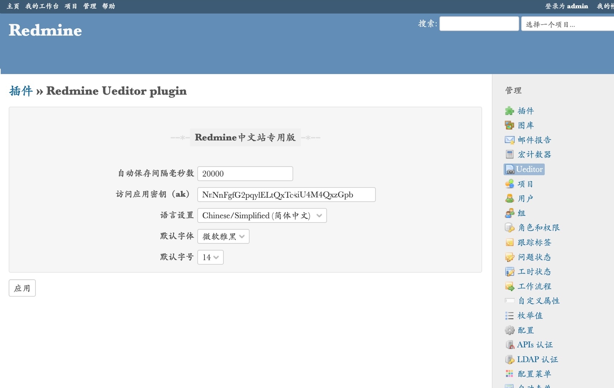
Task: Open the 语言设置 language dropdown
Action: (262, 216)
